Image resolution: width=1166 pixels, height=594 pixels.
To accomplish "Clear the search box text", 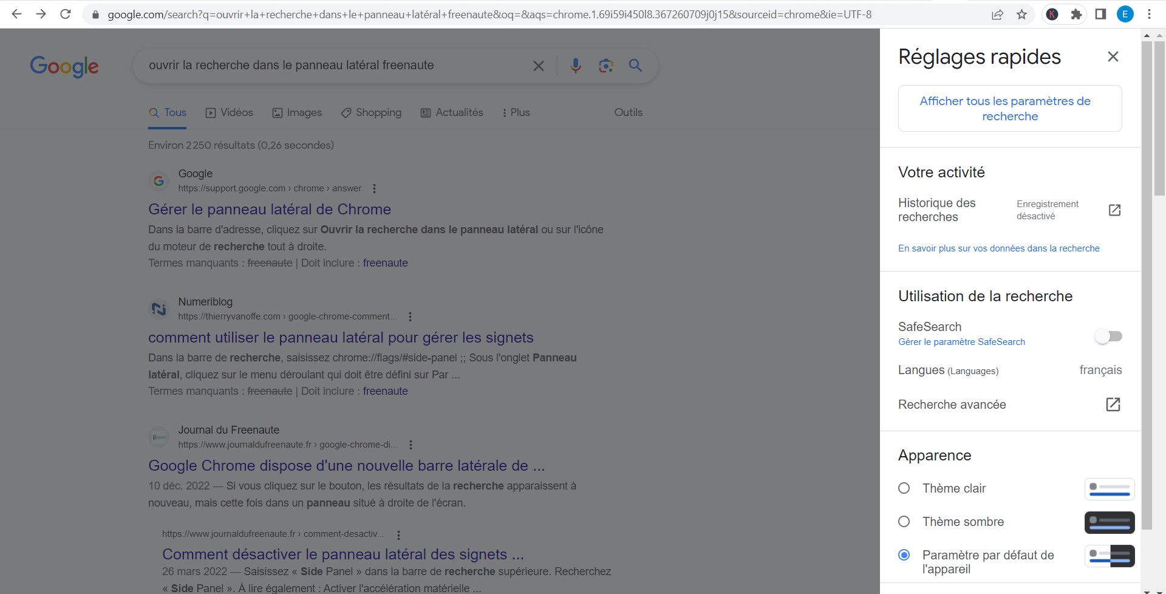I will click(538, 66).
